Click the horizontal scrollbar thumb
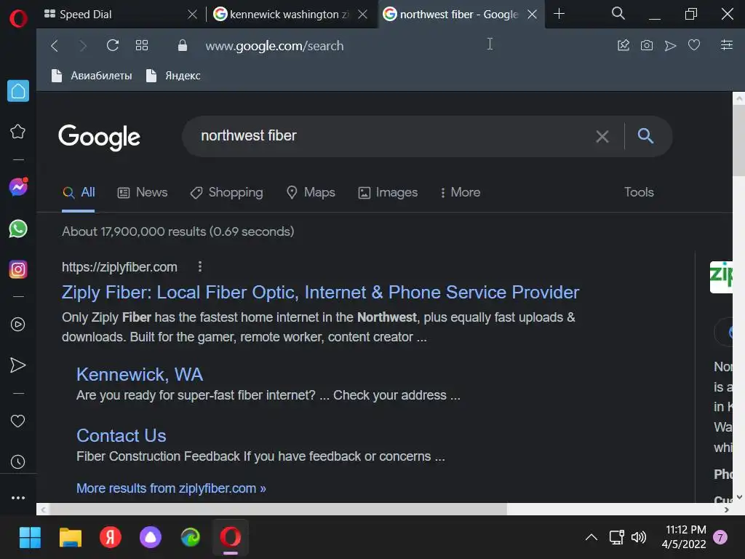 pyautogui.click(x=278, y=509)
